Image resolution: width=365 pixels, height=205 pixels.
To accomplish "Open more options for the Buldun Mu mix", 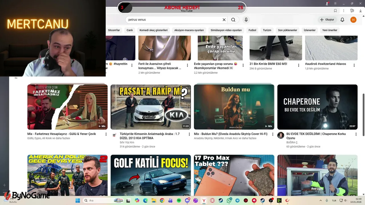I will (273, 134).
